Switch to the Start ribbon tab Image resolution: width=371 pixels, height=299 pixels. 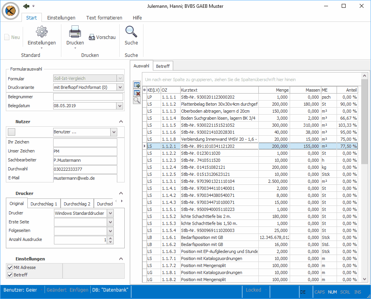point(31,18)
